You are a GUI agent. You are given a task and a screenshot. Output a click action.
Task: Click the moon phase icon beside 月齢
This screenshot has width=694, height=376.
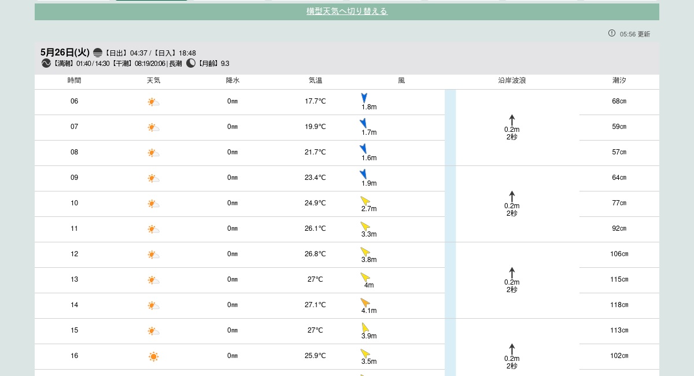click(191, 64)
